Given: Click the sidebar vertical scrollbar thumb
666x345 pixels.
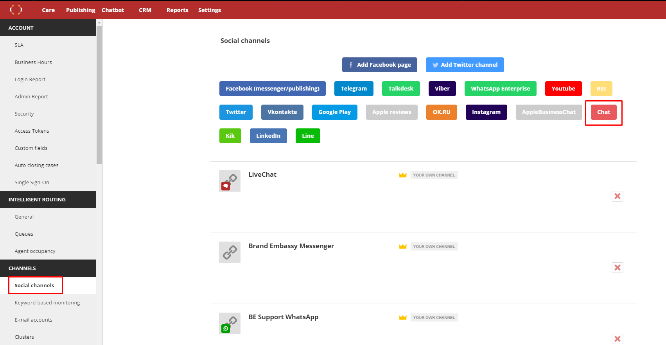Looking at the screenshot, I should click(99, 95).
